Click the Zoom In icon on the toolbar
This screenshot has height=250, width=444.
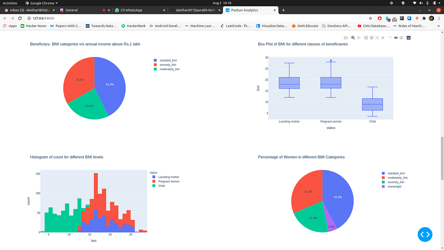[x=366, y=37]
